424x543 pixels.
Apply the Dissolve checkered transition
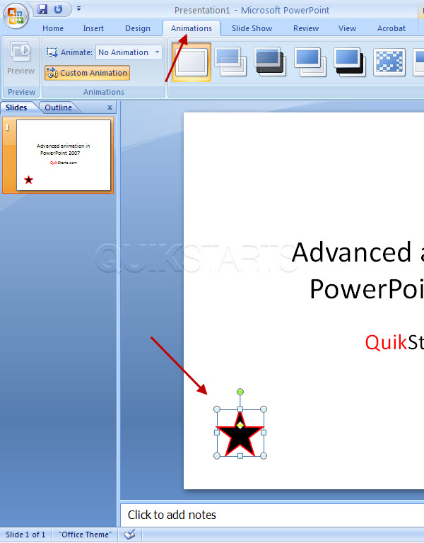pos(389,62)
